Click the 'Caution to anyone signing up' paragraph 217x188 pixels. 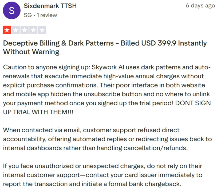coord(107,90)
